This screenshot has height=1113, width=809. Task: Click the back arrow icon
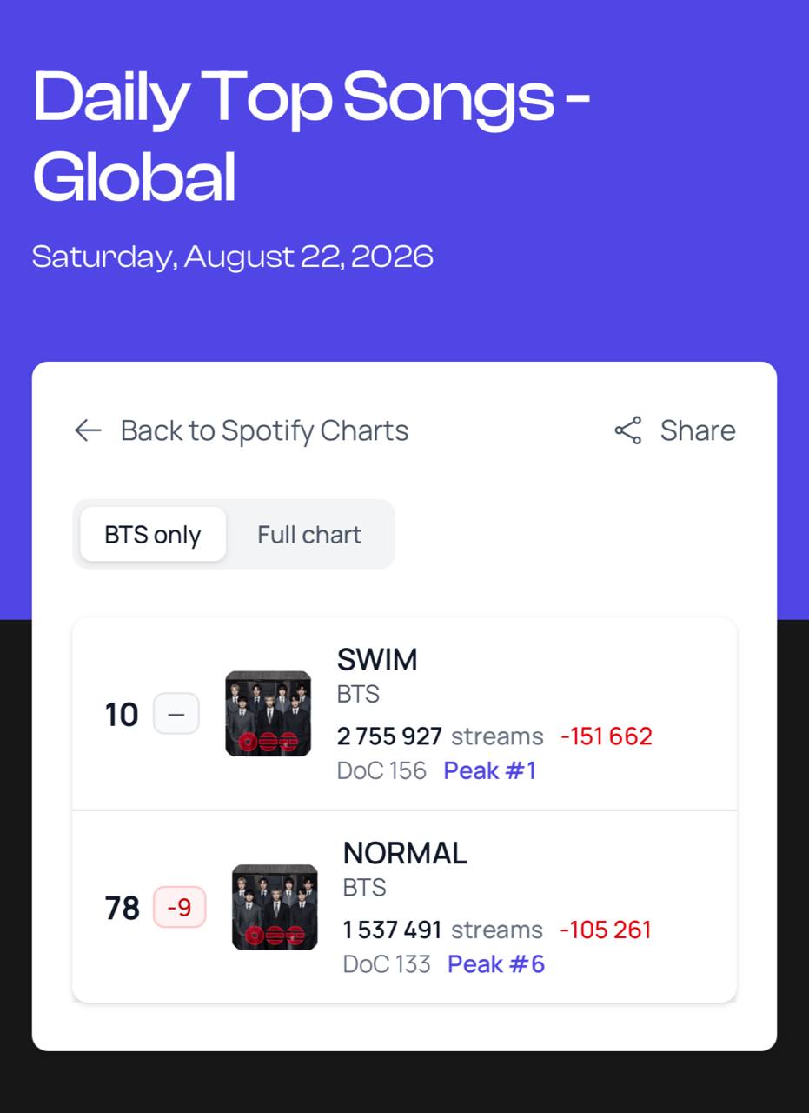click(88, 430)
